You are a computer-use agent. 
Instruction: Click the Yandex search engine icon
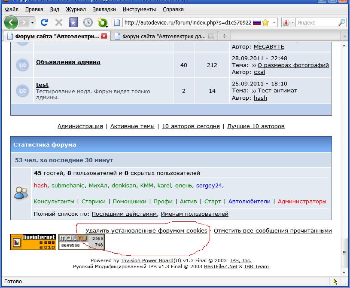[286, 22]
